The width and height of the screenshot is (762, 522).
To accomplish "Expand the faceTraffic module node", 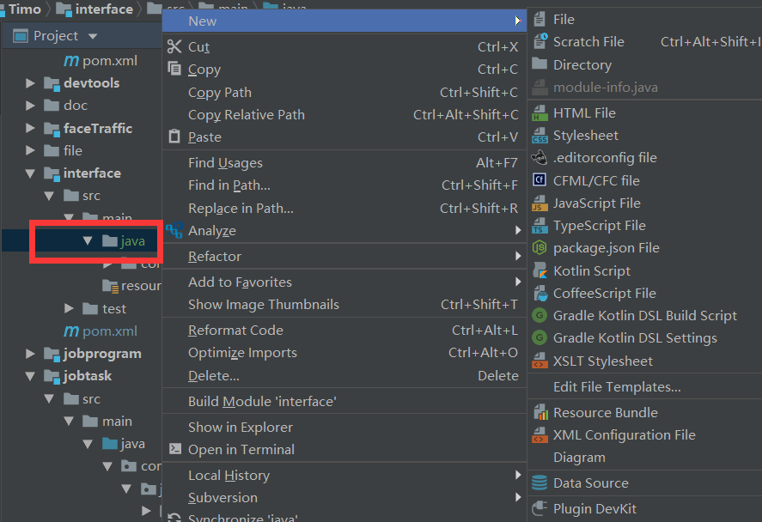I will coord(30,128).
